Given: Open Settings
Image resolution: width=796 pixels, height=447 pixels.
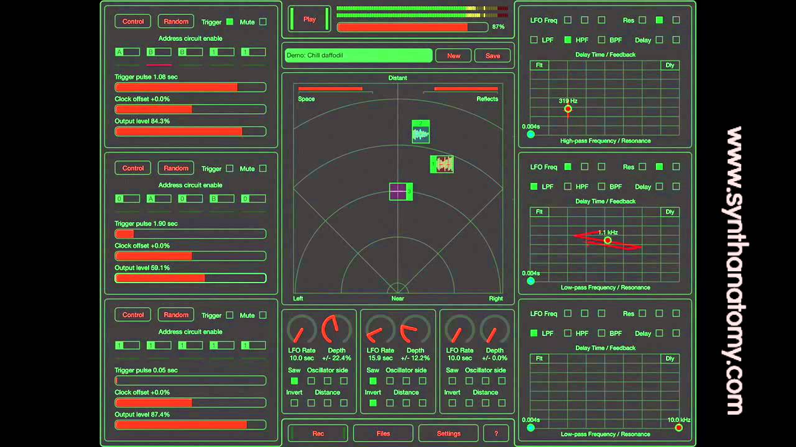Looking at the screenshot, I should click(x=448, y=433).
